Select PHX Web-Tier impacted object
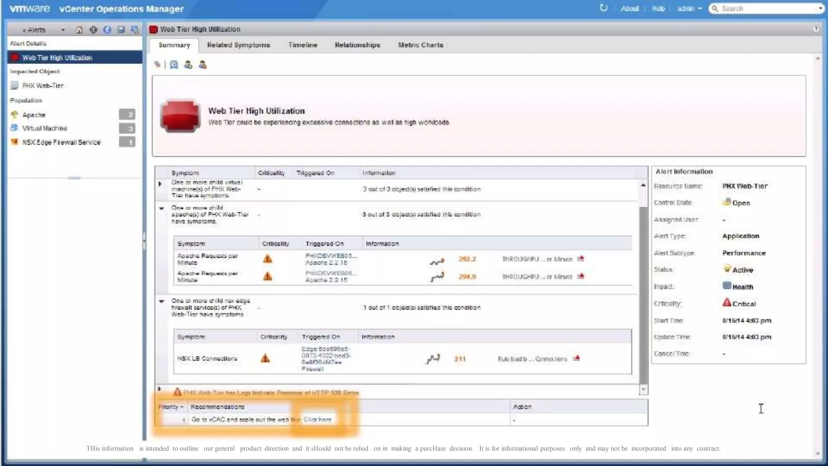 pyautogui.click(x=42, y=86)
